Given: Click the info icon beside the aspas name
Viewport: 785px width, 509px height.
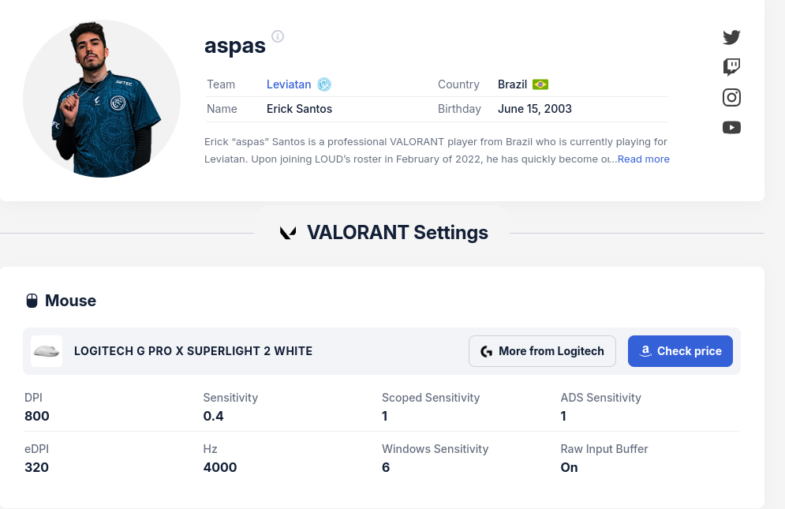Looking at the screenshot, I should point(277,36).
